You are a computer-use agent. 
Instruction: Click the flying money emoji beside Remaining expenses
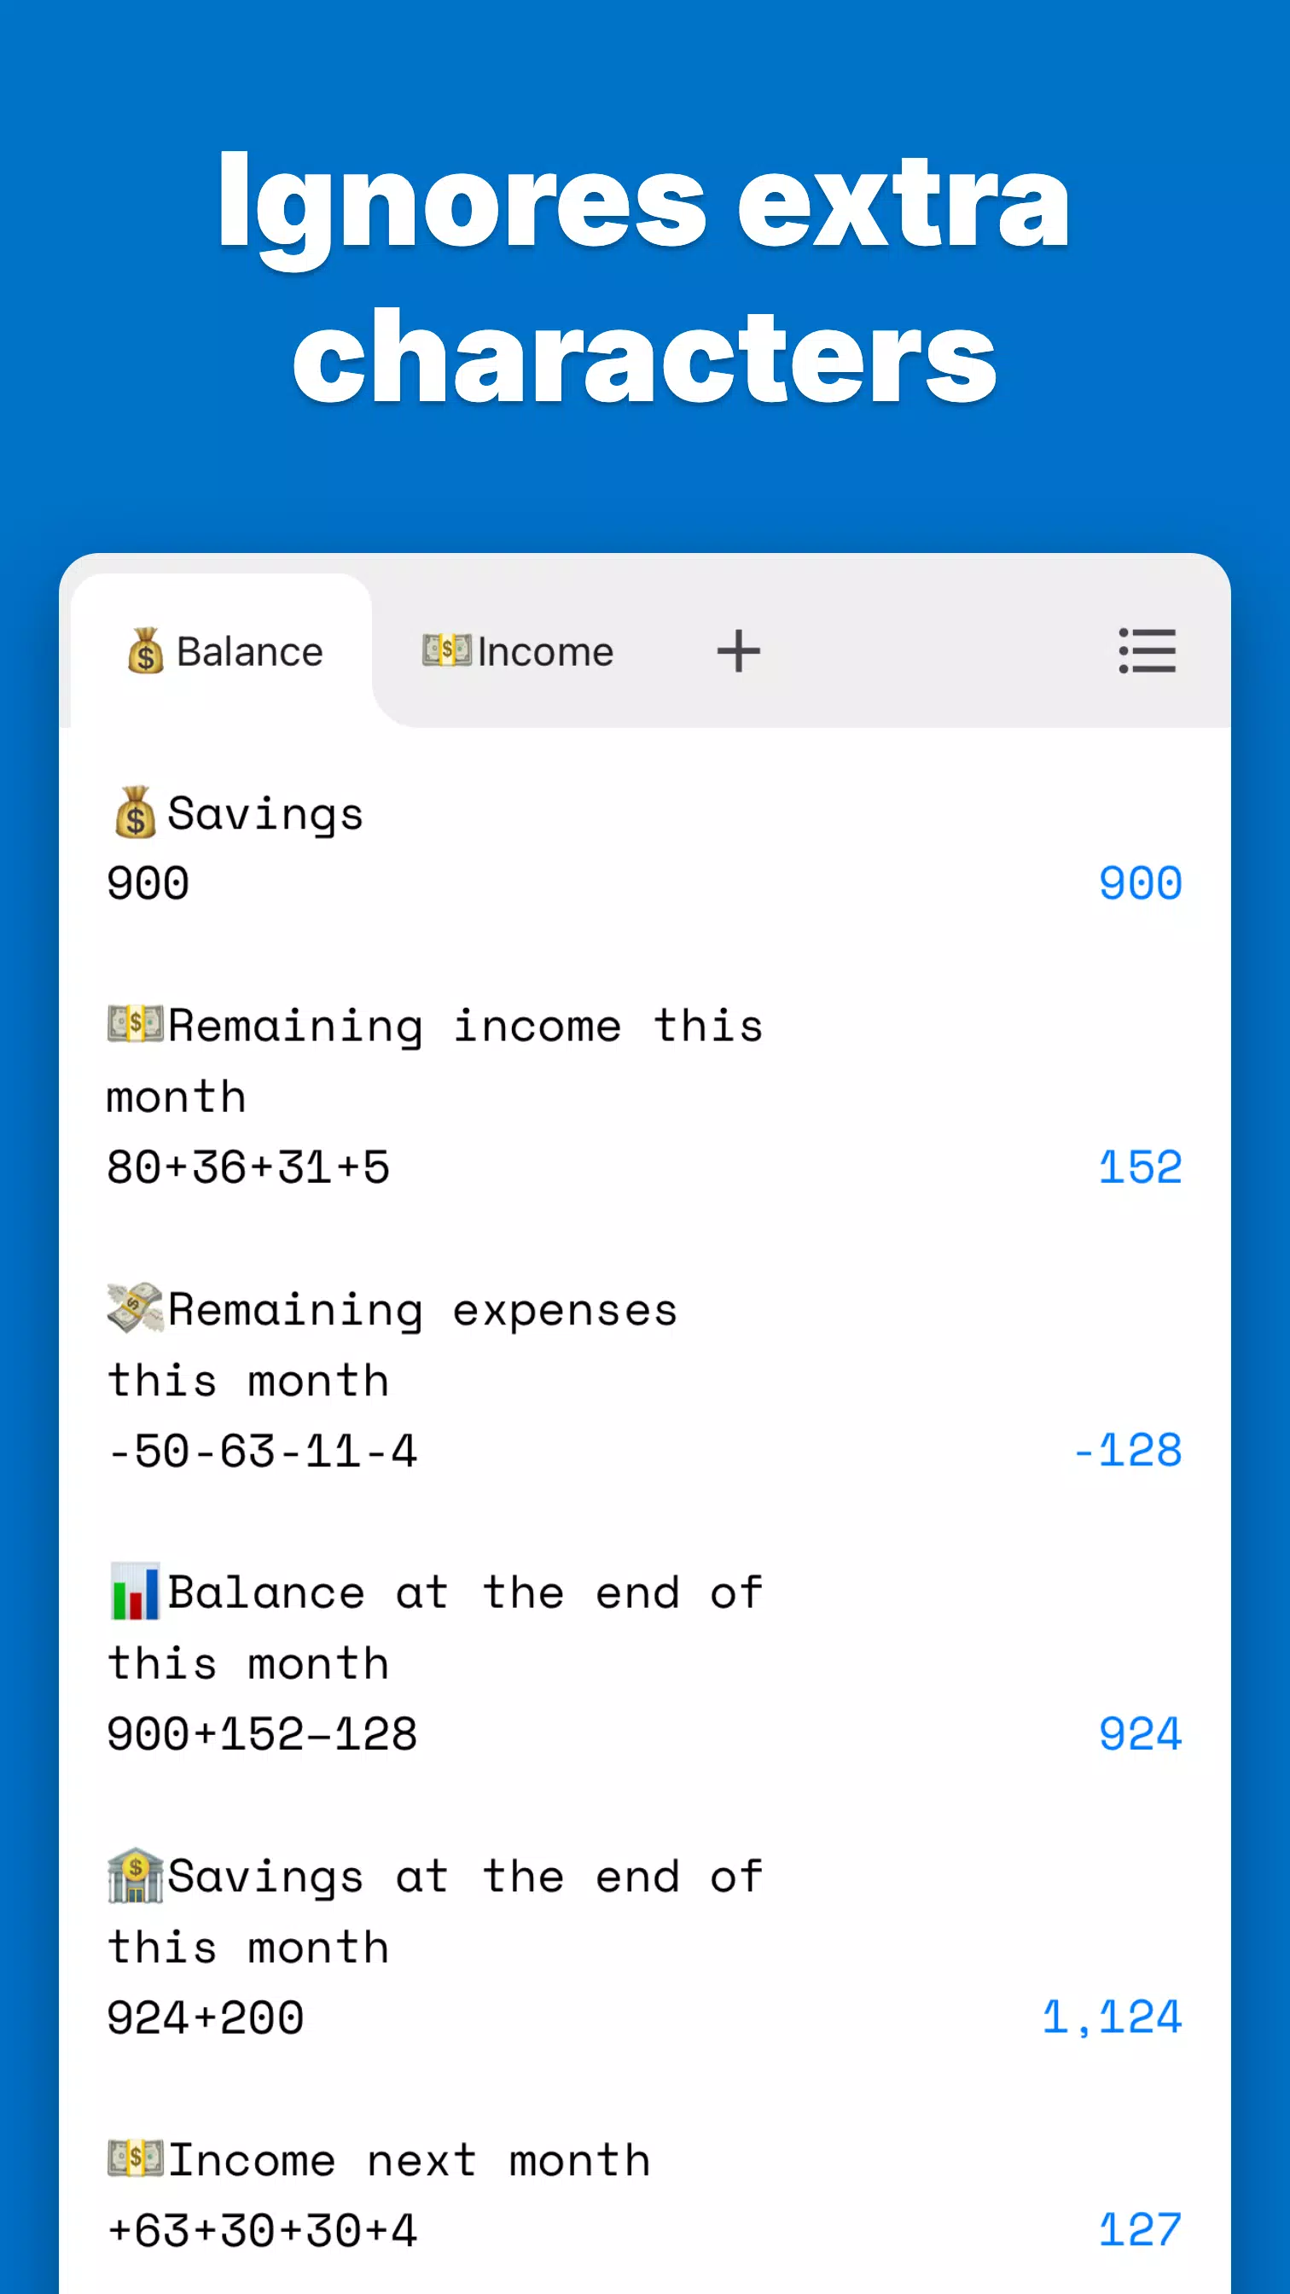point(136,1307)
